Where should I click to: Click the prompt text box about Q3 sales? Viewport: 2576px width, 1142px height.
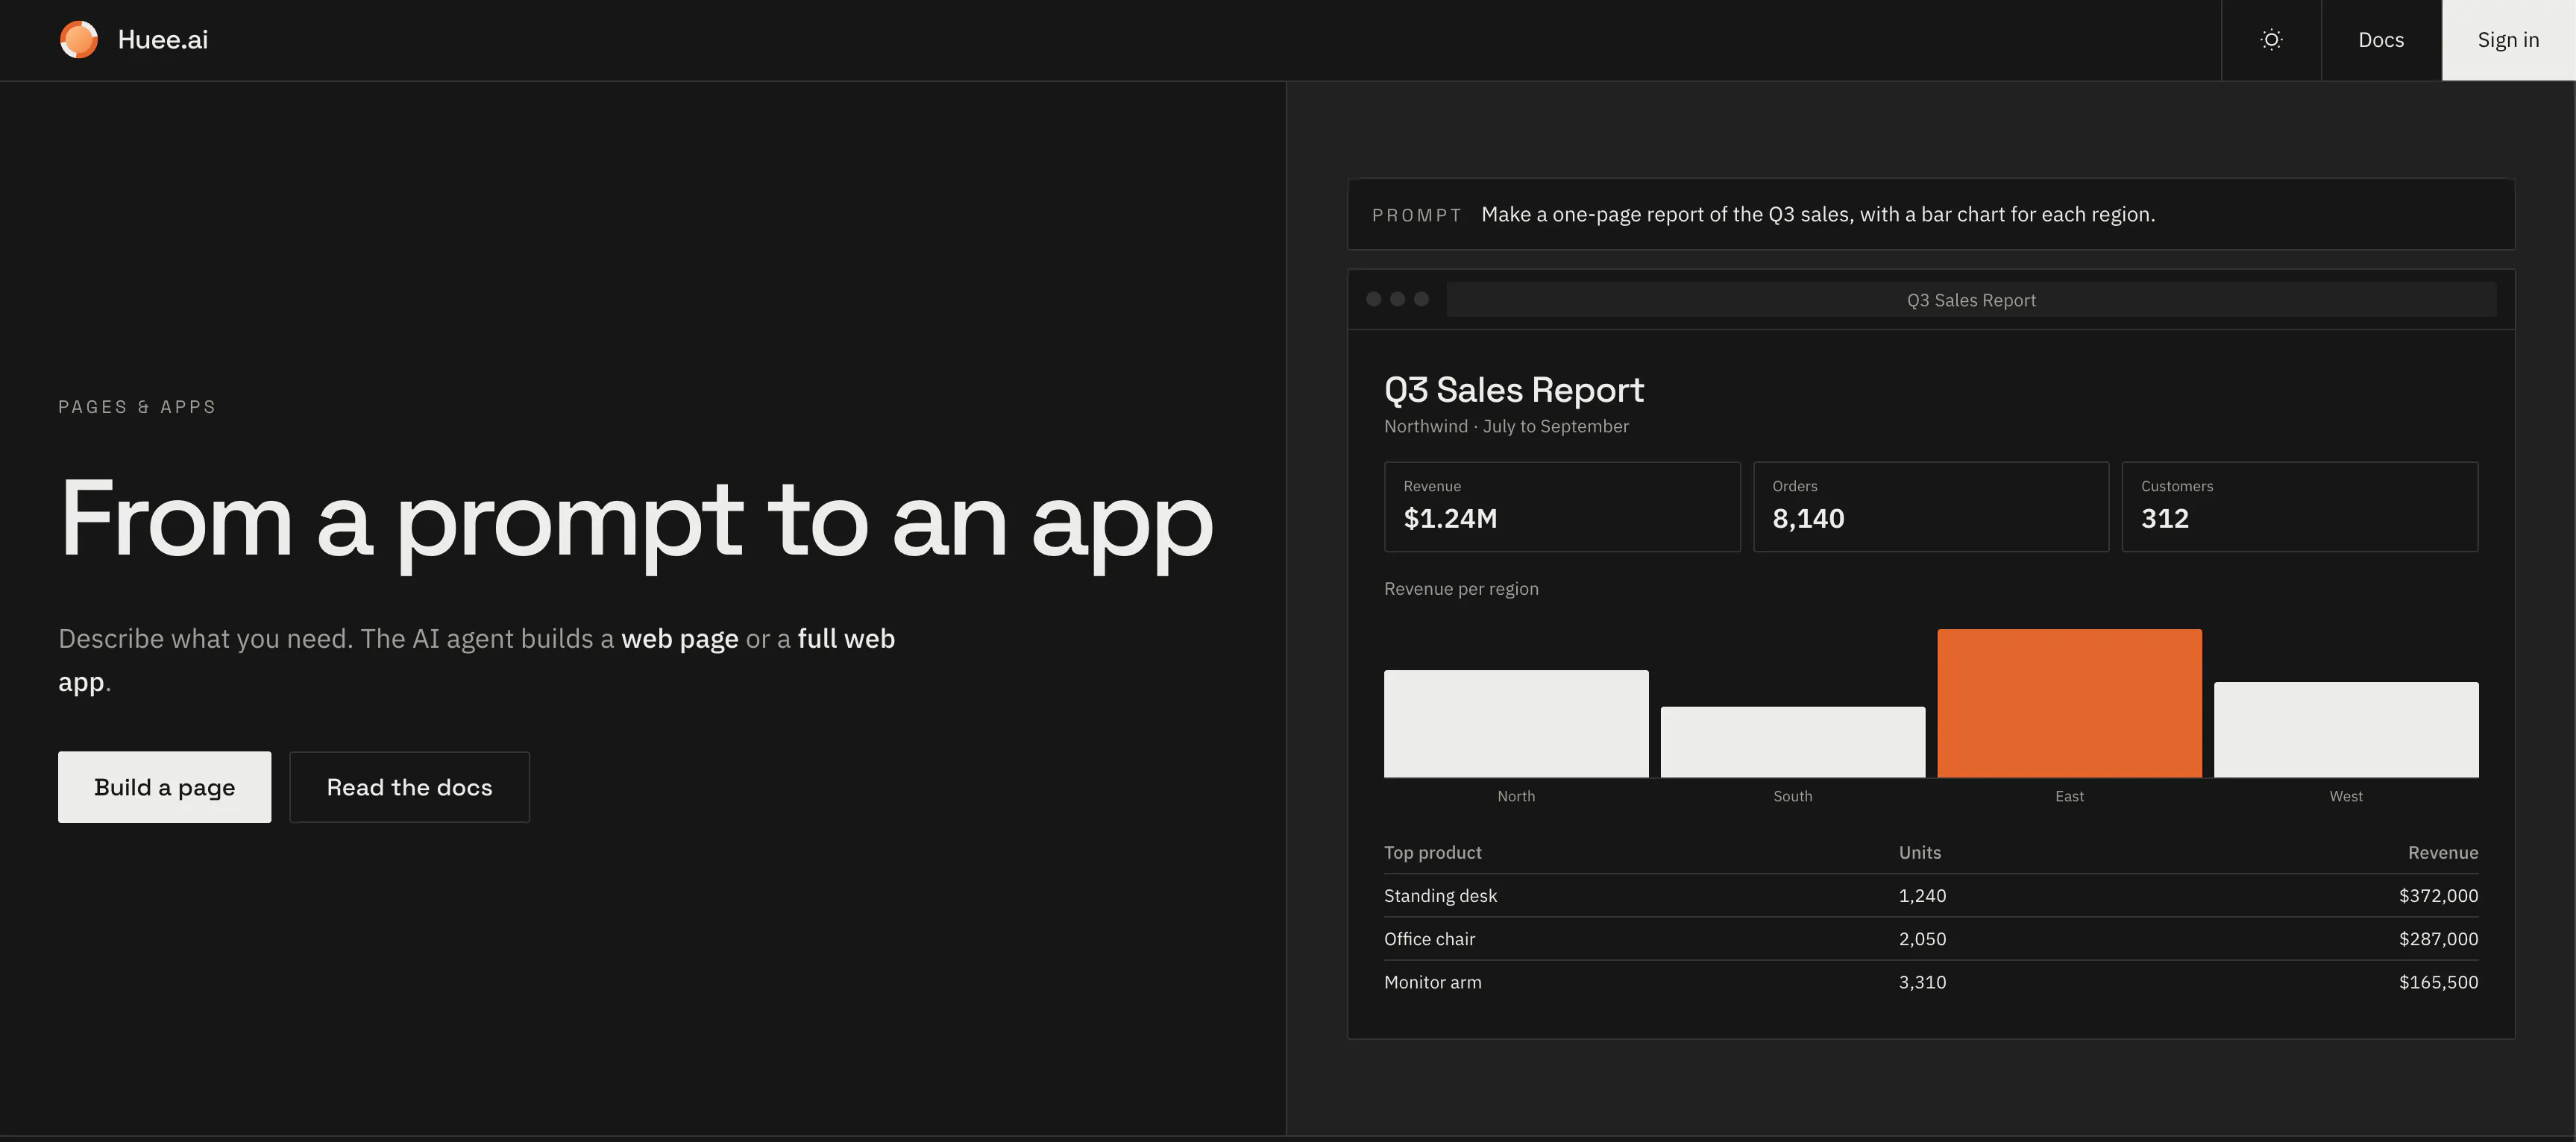(1931, 214)
